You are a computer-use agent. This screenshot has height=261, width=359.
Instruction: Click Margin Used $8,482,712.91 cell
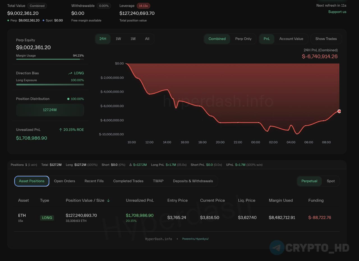click(282, 218)
